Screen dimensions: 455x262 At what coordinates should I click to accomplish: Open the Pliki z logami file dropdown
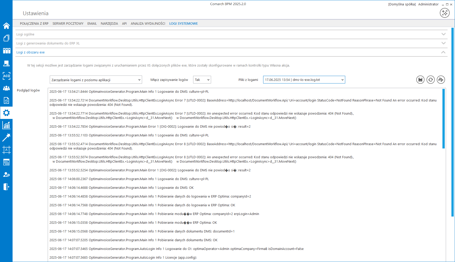pos(304,80)
